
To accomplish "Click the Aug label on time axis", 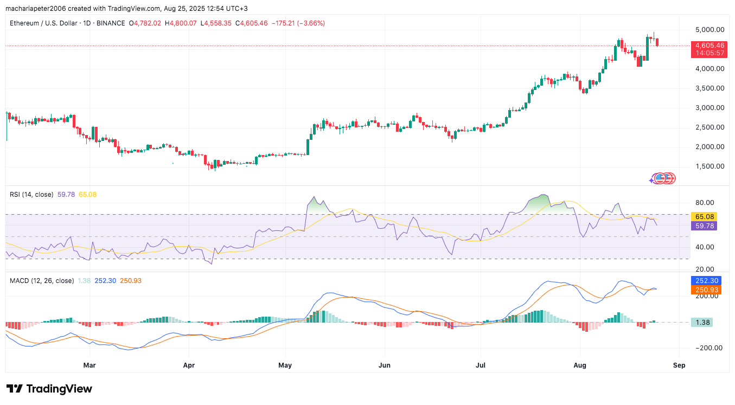I will pyautogui.click(x=579, y=365).
